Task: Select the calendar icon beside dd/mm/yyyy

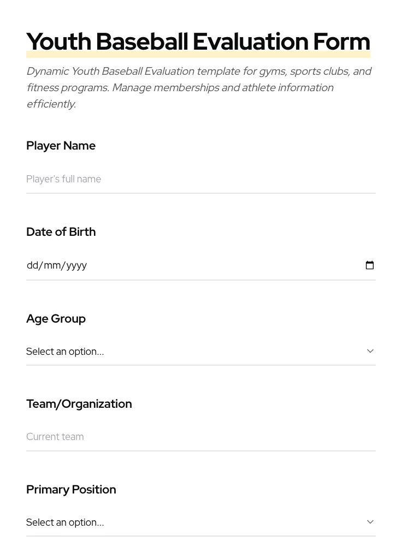Action: click(x=370, y=265)
